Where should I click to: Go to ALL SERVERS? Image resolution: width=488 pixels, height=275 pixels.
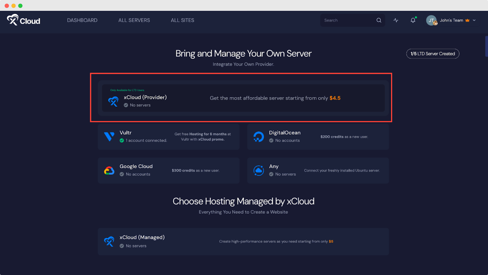(x=134, y=20)
